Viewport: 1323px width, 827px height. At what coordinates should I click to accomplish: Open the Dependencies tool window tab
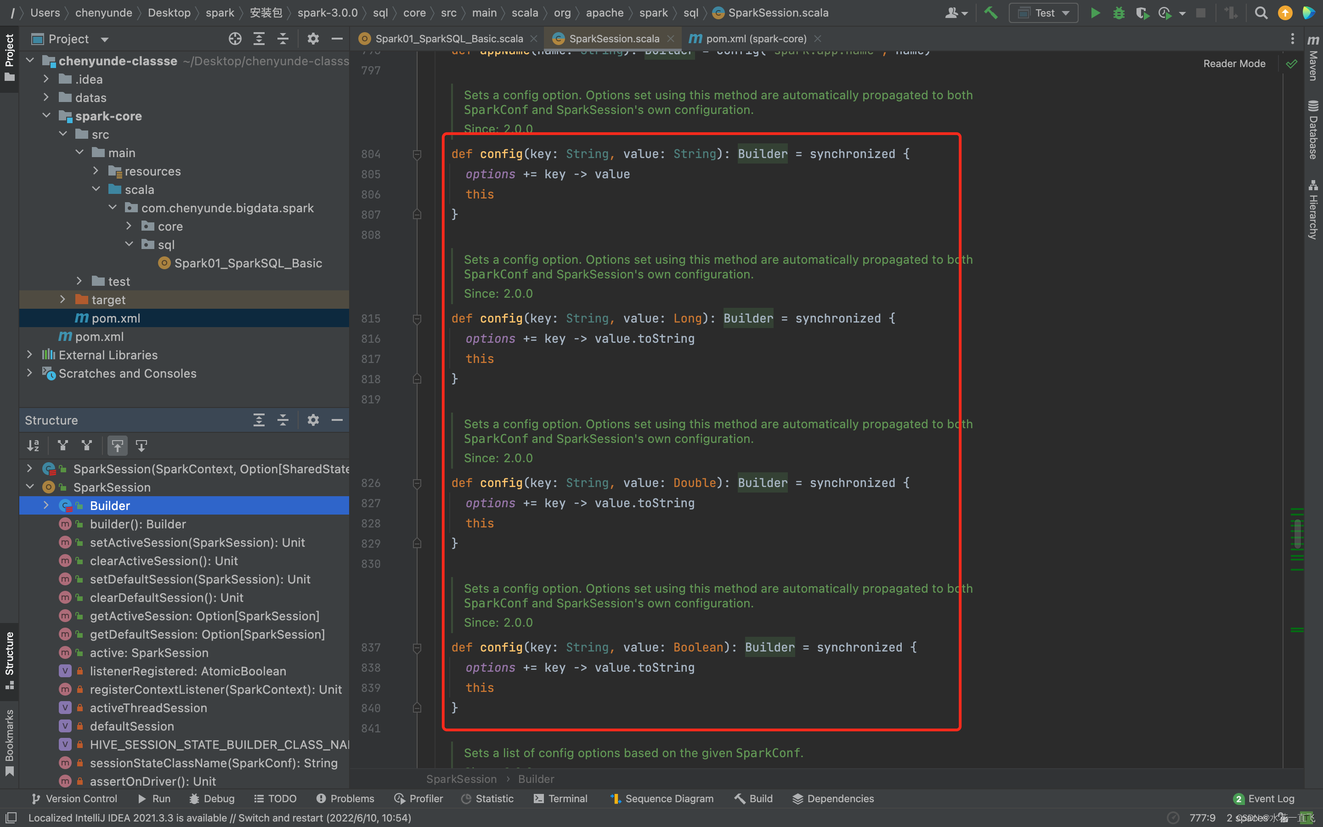coord(832,799)
